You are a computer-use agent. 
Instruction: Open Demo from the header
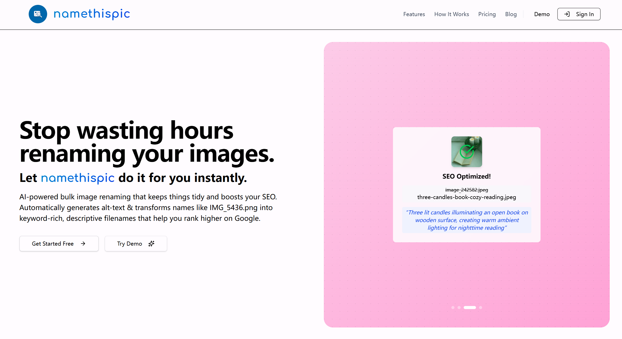click(542, 14)
